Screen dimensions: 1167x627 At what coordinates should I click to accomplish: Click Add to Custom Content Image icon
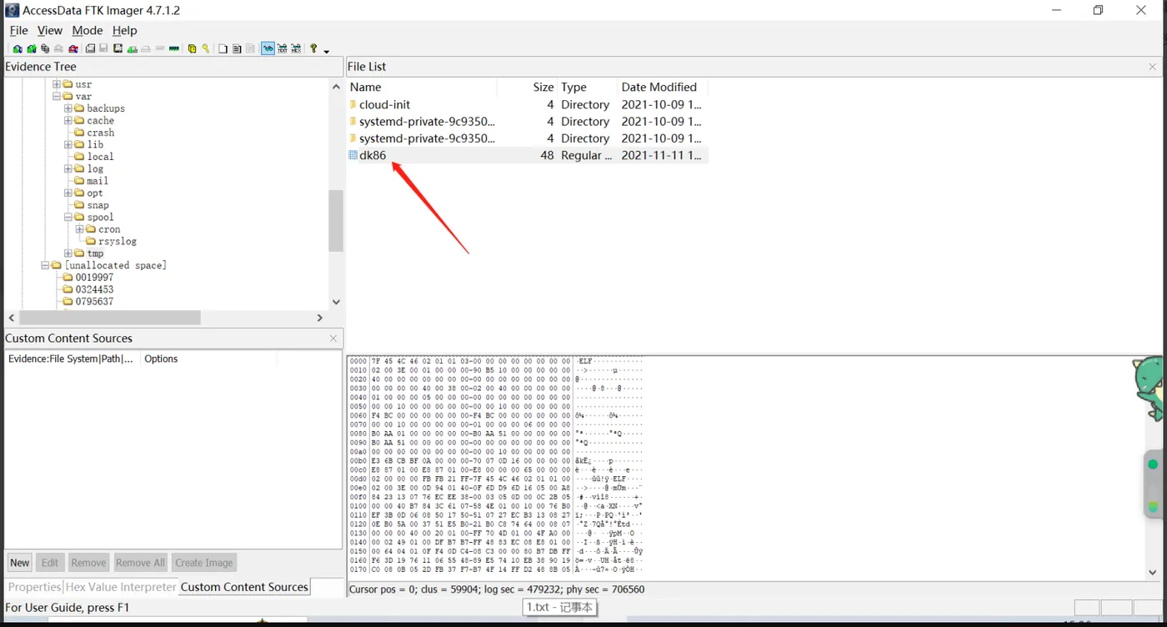click(x=132, y=48)
